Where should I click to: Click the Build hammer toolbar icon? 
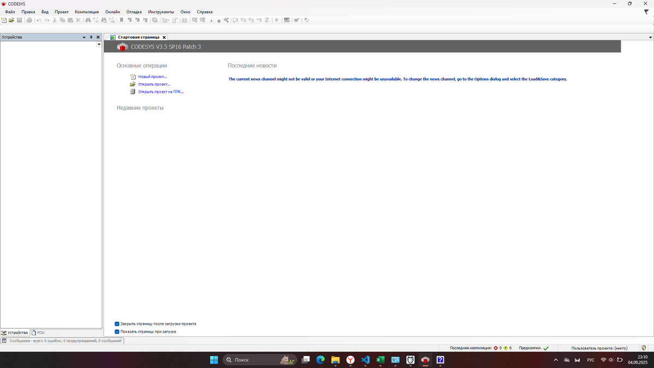click(226, 20)
